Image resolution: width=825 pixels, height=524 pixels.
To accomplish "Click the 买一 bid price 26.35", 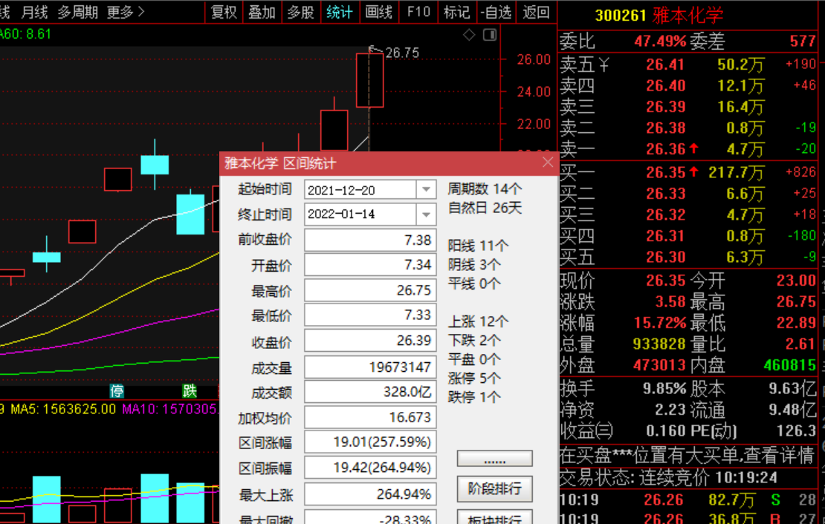I will [x=666, y=172].
